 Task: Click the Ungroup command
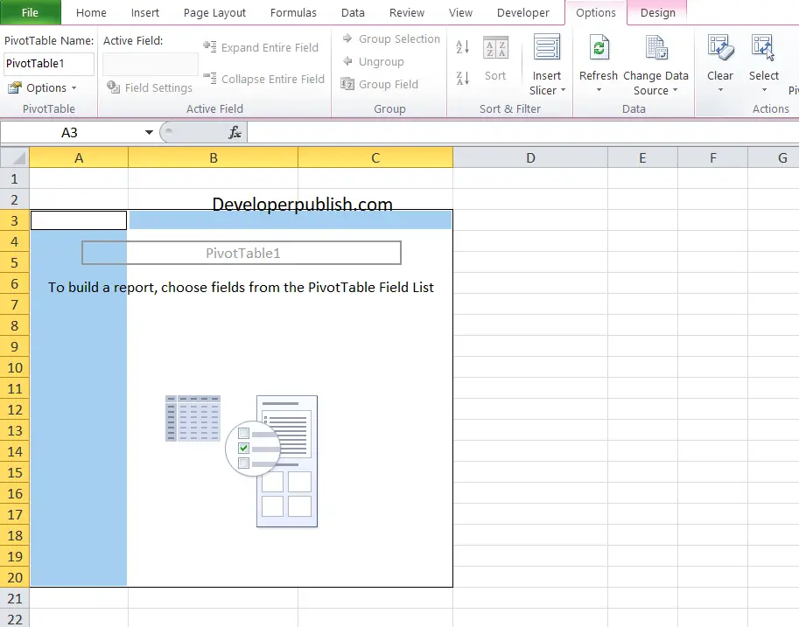coord(373,61)
